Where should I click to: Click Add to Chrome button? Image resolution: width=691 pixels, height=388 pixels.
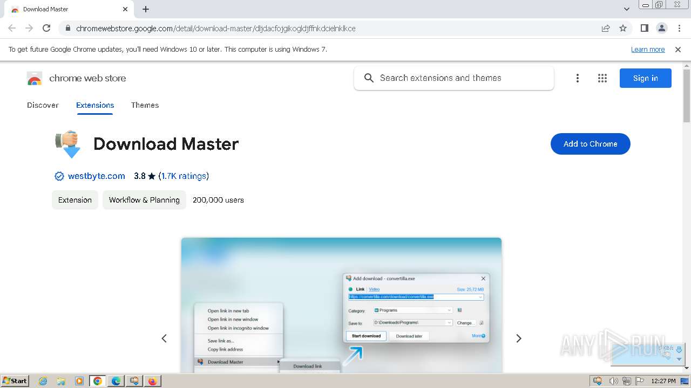click(591, 144)
